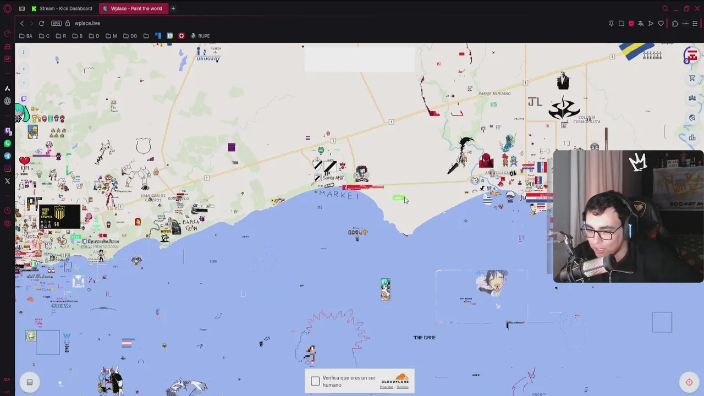Open Aria AI sidebar icon
704x396 pixels.
pyautogui.click(x=8, y=88)
